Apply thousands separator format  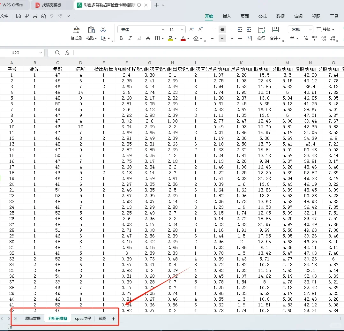(x=315, y=38)
